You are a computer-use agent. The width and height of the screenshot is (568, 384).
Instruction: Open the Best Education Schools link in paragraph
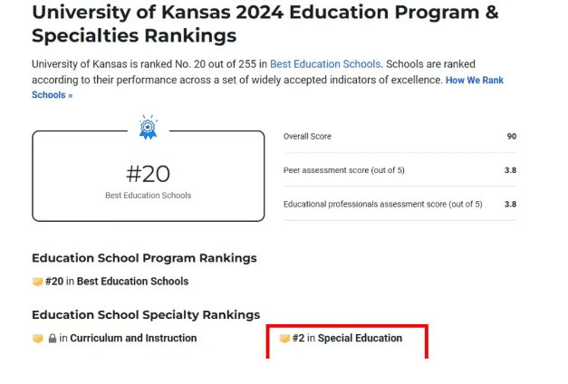[325, 64]
